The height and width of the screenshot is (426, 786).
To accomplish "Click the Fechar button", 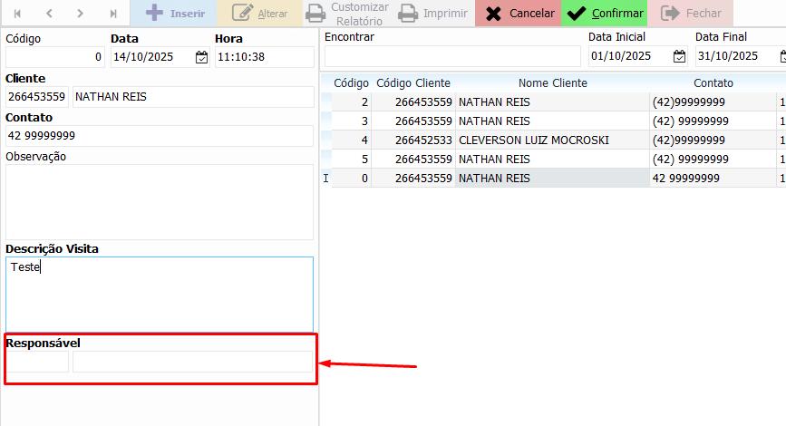I will point(692,14).
